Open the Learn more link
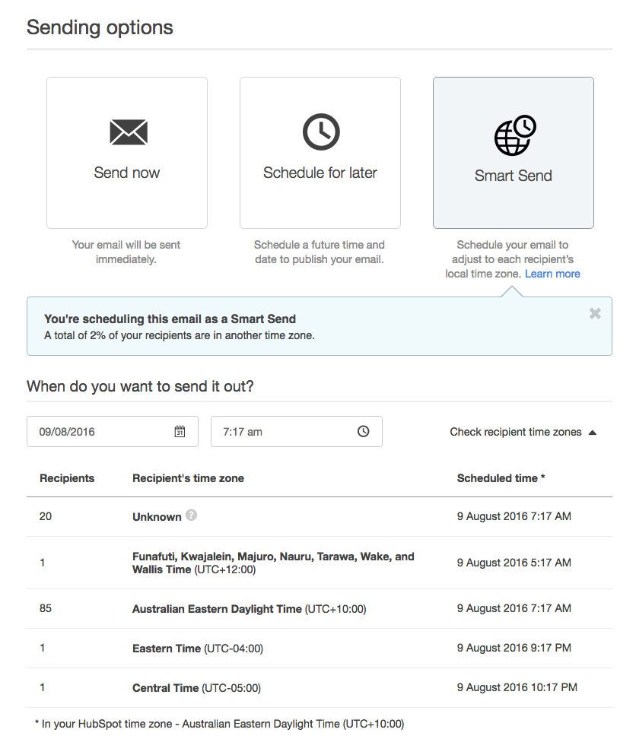 (x=552, y=274)
